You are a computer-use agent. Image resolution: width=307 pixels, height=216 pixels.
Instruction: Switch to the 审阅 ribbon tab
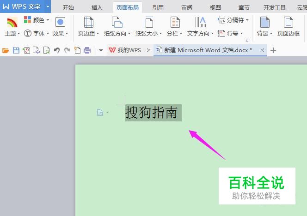click(x=187, y=8)
